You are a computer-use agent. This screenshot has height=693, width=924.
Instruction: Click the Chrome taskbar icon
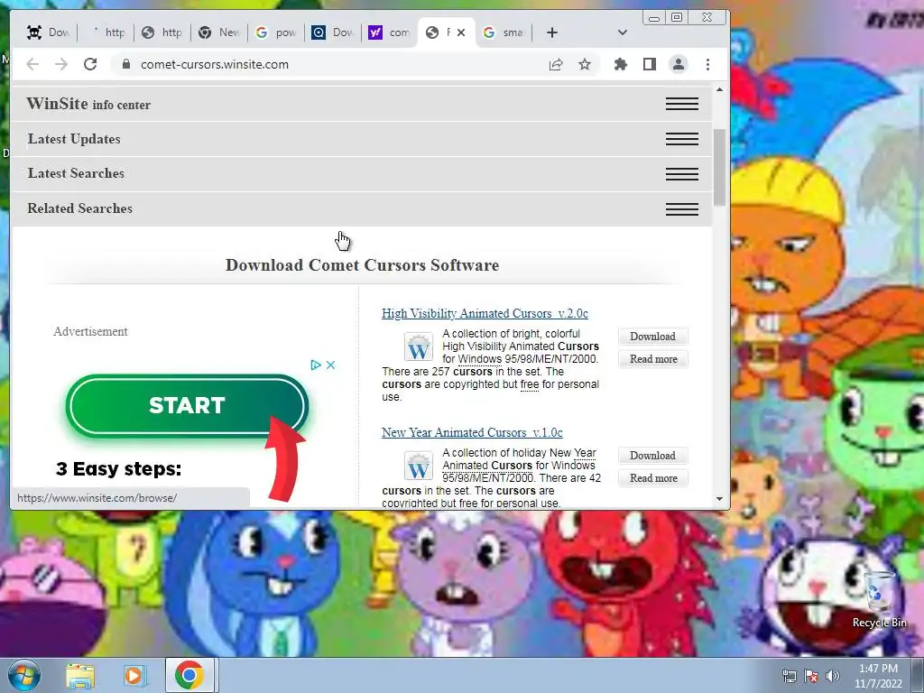[189, 675]
